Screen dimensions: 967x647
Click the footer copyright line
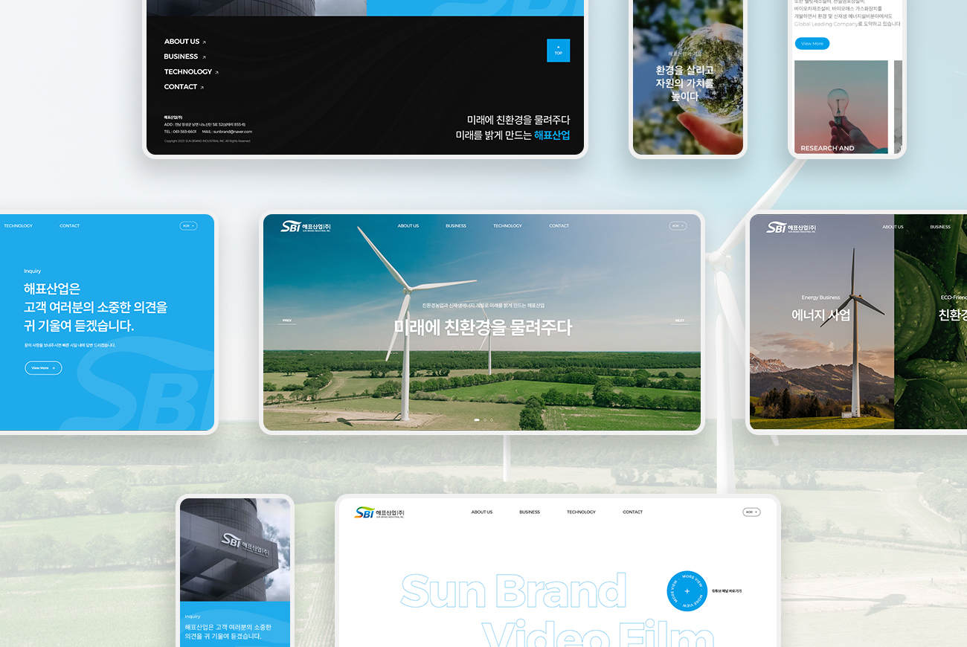(208, 141)
